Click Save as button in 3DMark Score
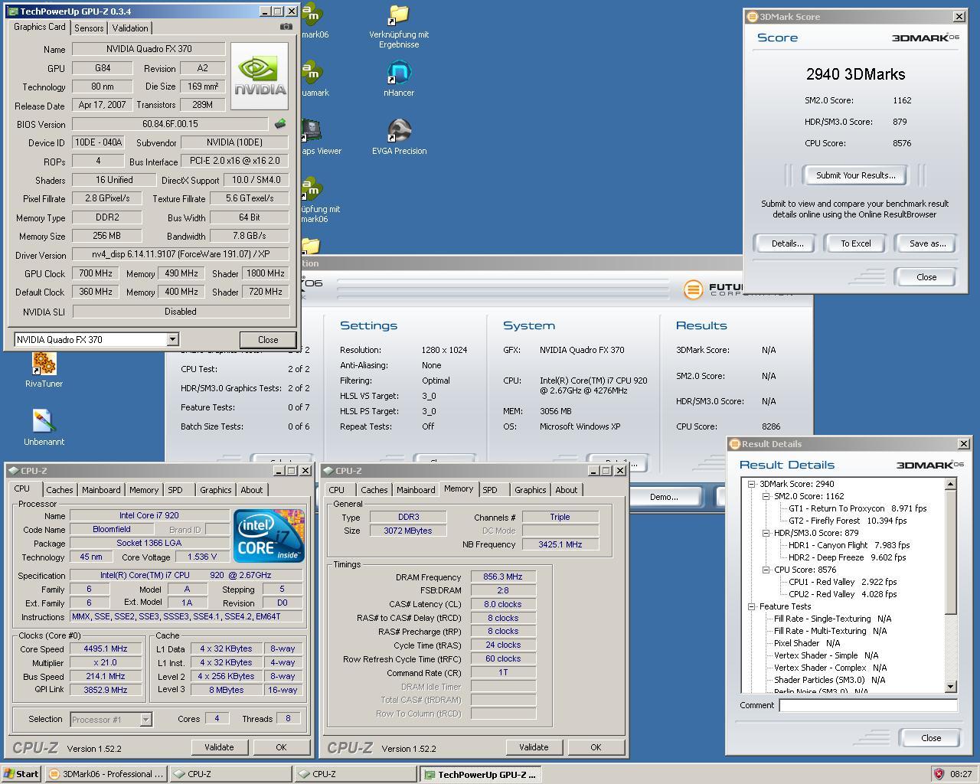Image resolution: width=980 pixels, height=784 pixels. pyautogui.click(x=927, y=243)
